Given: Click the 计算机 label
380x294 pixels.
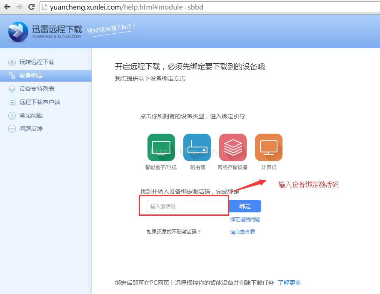Looking at the screenshot, I should (269, 167).
